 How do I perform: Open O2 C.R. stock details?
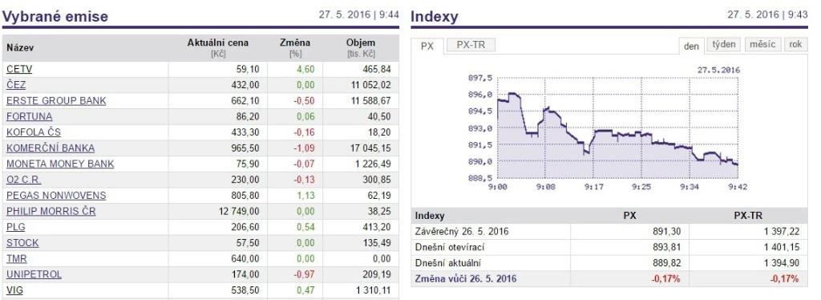[x=23, y=180]
